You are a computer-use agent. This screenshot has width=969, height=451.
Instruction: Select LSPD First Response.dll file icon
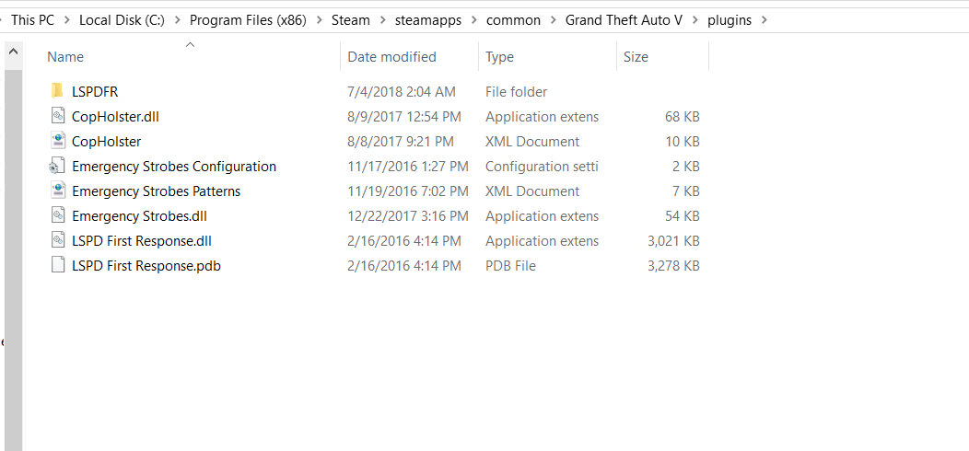57,241
